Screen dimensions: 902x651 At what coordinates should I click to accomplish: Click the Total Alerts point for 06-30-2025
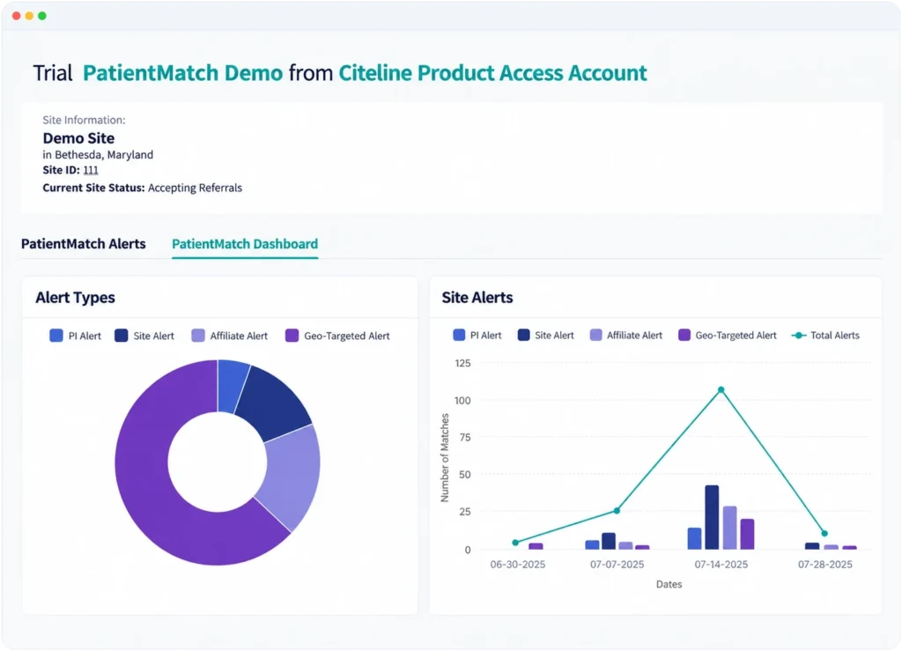click(x=515, y=543)
